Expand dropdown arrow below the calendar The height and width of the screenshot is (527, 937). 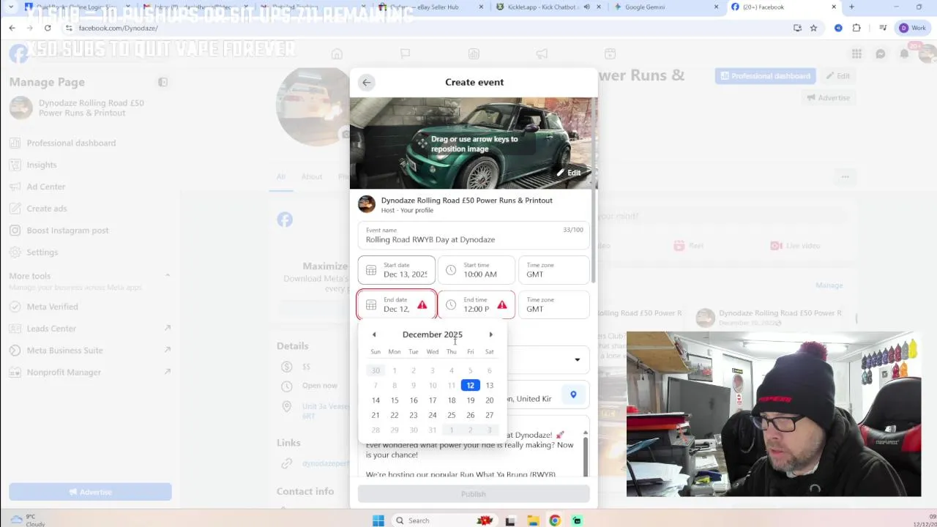tap(577, 359)
